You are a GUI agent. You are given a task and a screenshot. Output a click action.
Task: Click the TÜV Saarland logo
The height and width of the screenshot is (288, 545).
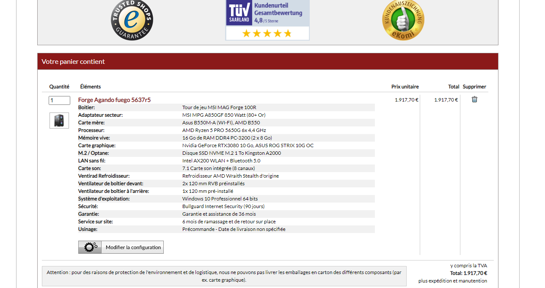[239, 13]
